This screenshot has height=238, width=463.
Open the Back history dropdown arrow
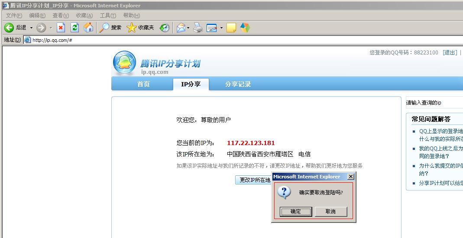(x=31, y=28)
